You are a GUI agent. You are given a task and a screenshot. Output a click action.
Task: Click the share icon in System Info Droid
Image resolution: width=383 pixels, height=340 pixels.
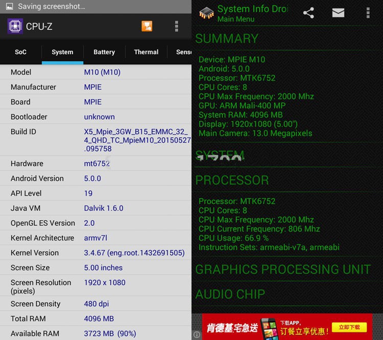(308, 13)
